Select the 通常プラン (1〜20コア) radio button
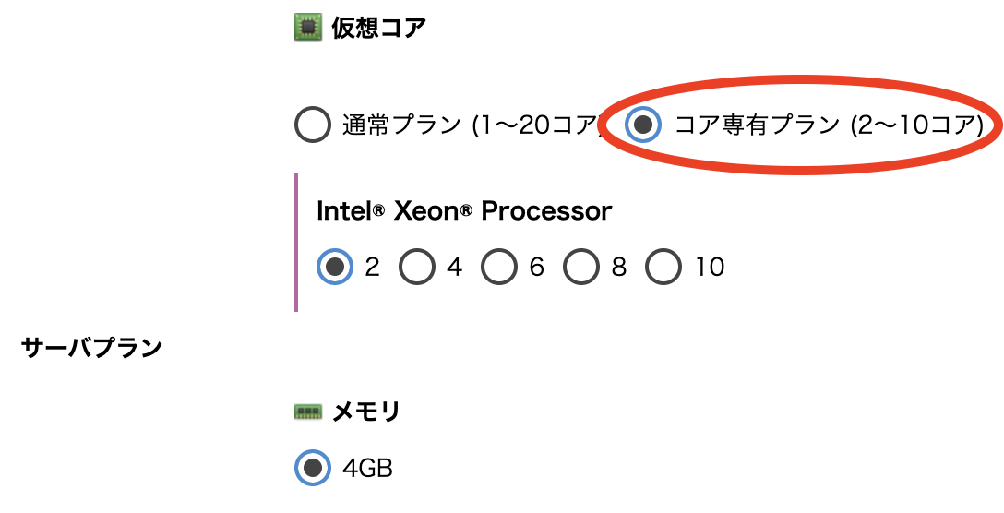This screenshot has width=1004, height=513. [x=313, y=125]
